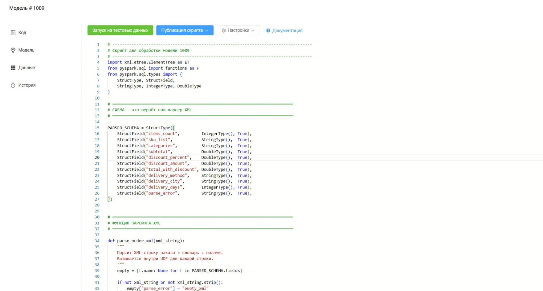Click line number 34 in the gutter
This screenshot has height=291, width=543.
97,241
